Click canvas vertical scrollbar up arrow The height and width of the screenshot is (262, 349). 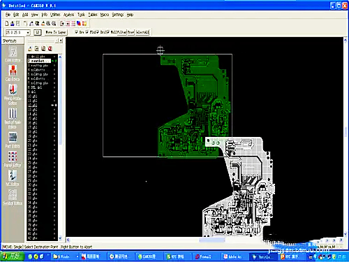click(x=346, y=41)
